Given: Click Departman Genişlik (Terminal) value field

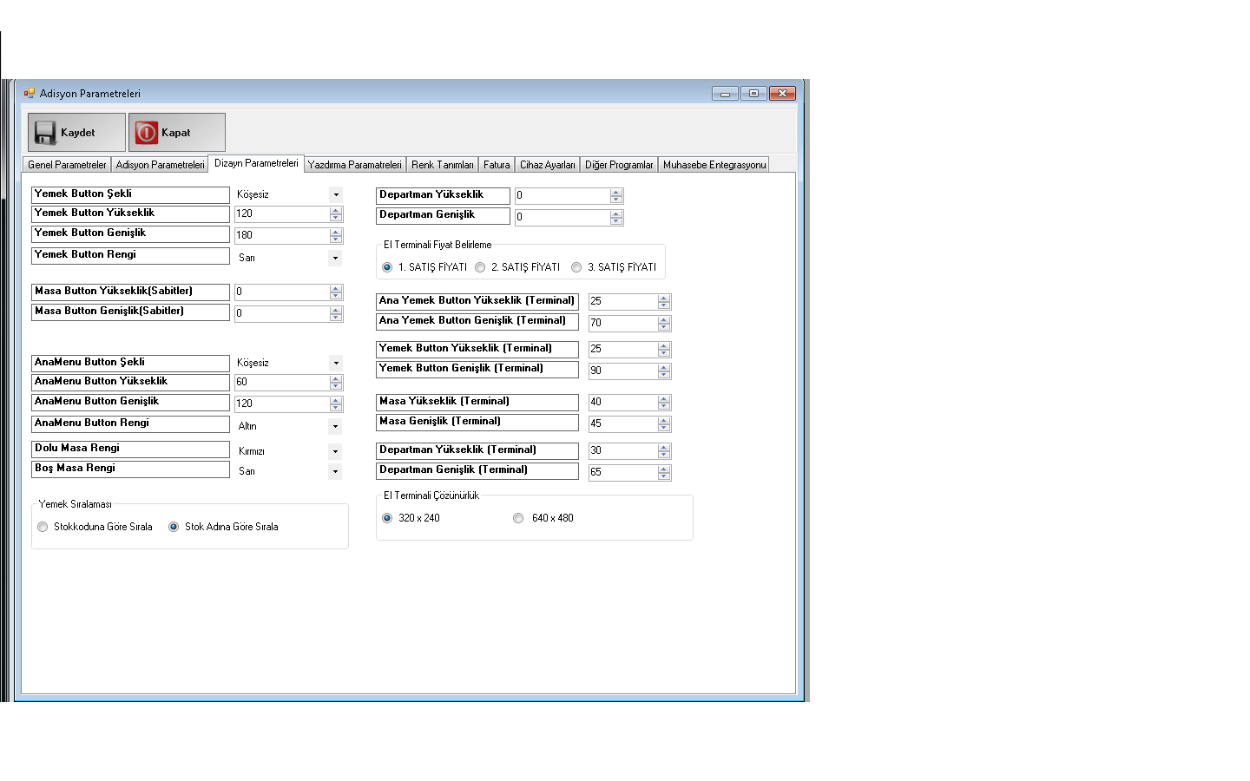Looking at the screenshot, I should (623, 472).
